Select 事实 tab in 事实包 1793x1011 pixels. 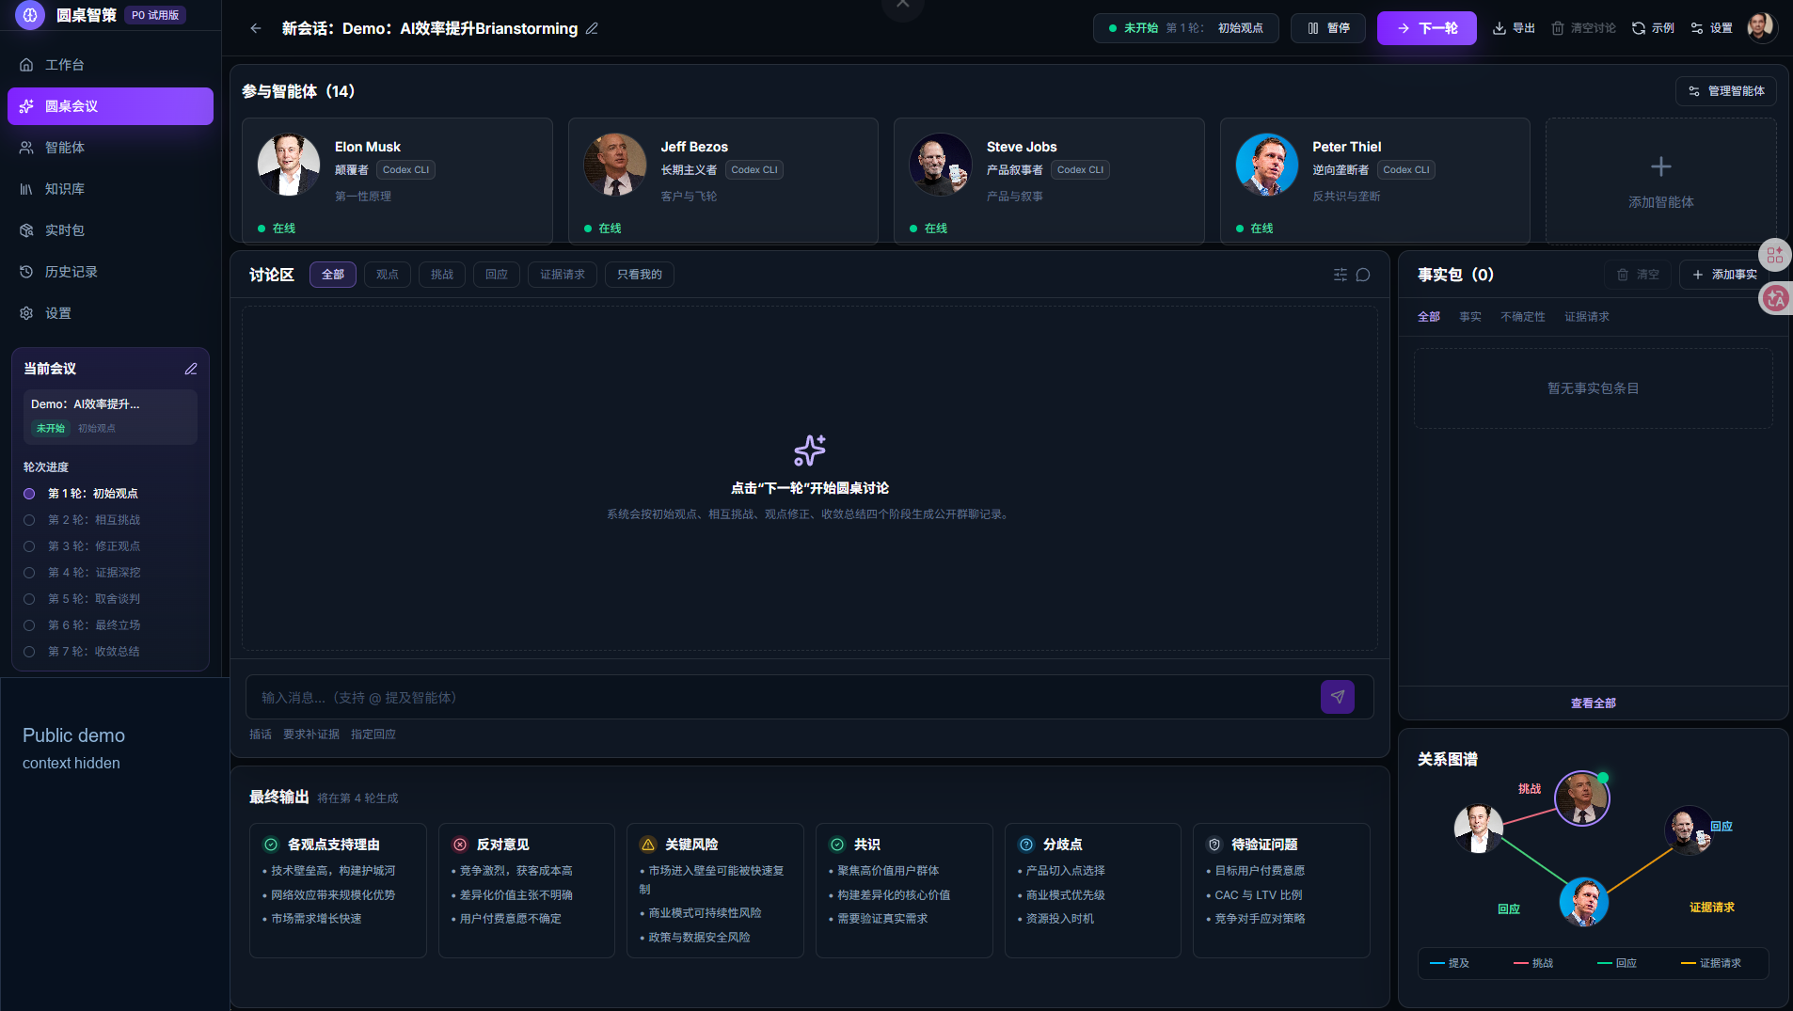click(1470, 317)
